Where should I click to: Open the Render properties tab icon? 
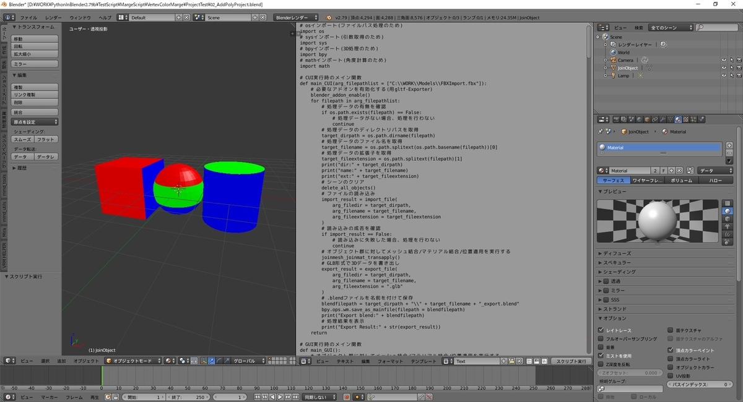point(617,119)
